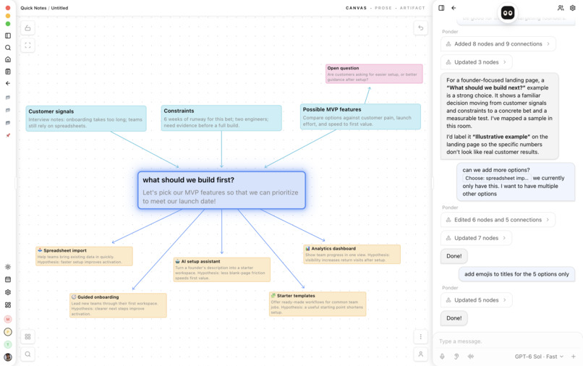Select the Constraints node
This screenshot has width=583, height=366.
point(221,118)
